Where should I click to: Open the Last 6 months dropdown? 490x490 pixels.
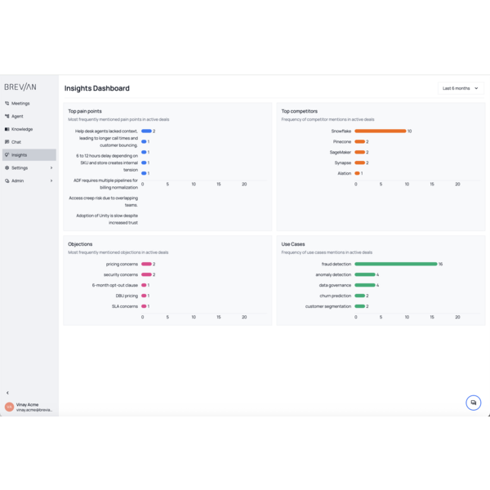click(x=461, y=88)
